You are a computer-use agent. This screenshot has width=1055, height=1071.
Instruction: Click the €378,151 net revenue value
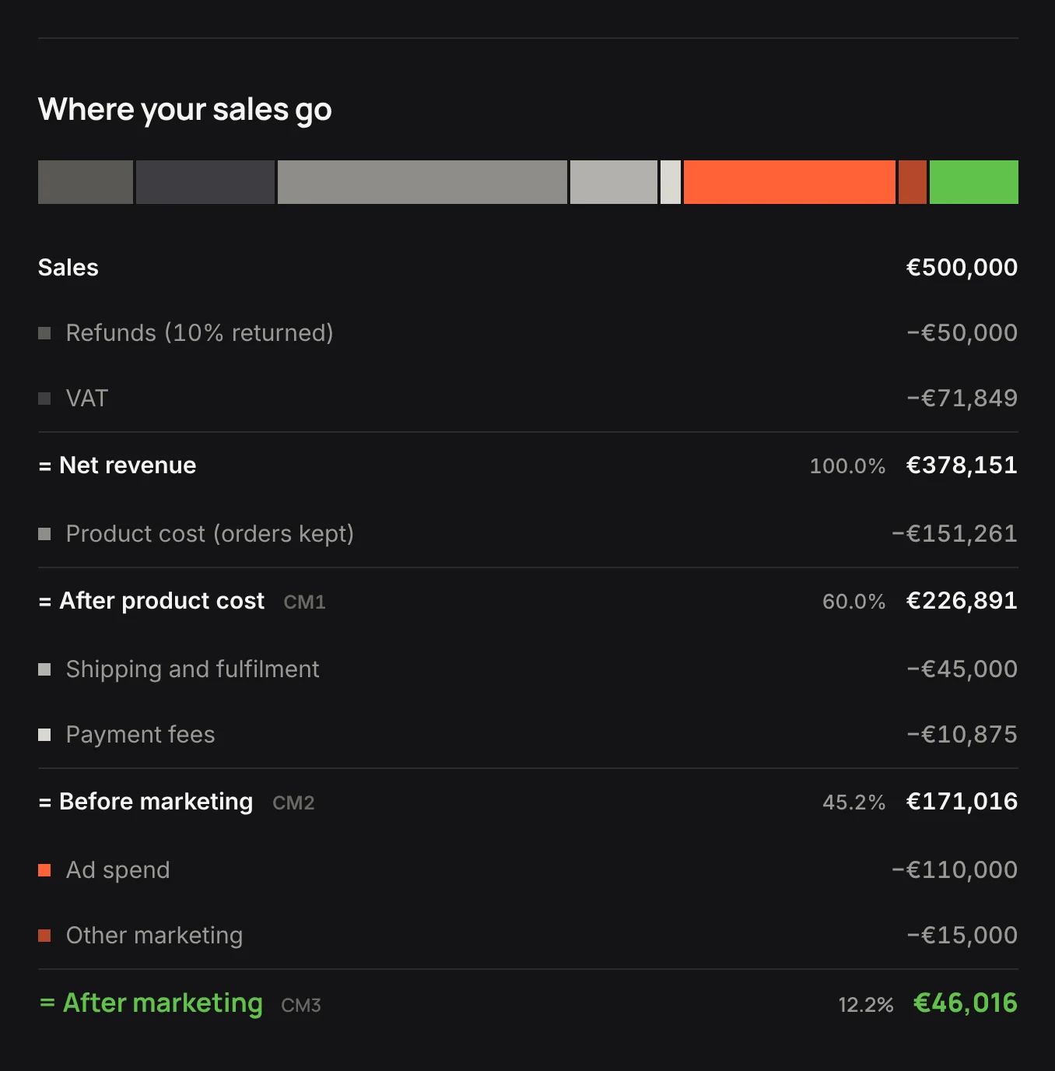[962, 465]
